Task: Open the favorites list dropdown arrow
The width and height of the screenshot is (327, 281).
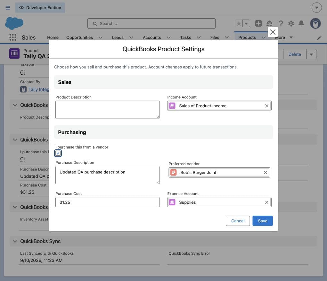Action: click(246, 24)
